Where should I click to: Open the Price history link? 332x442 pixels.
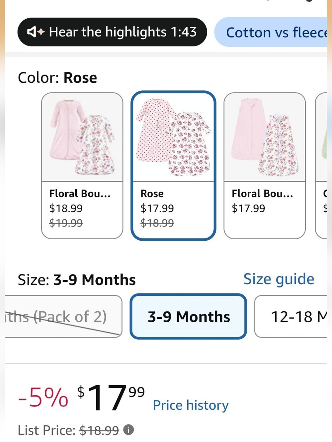pyautogui.click(x=191, y=405)
